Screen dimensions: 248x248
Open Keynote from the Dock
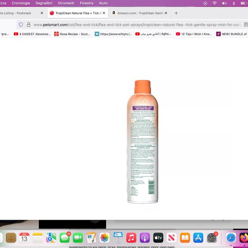click(x=118, y=238)
